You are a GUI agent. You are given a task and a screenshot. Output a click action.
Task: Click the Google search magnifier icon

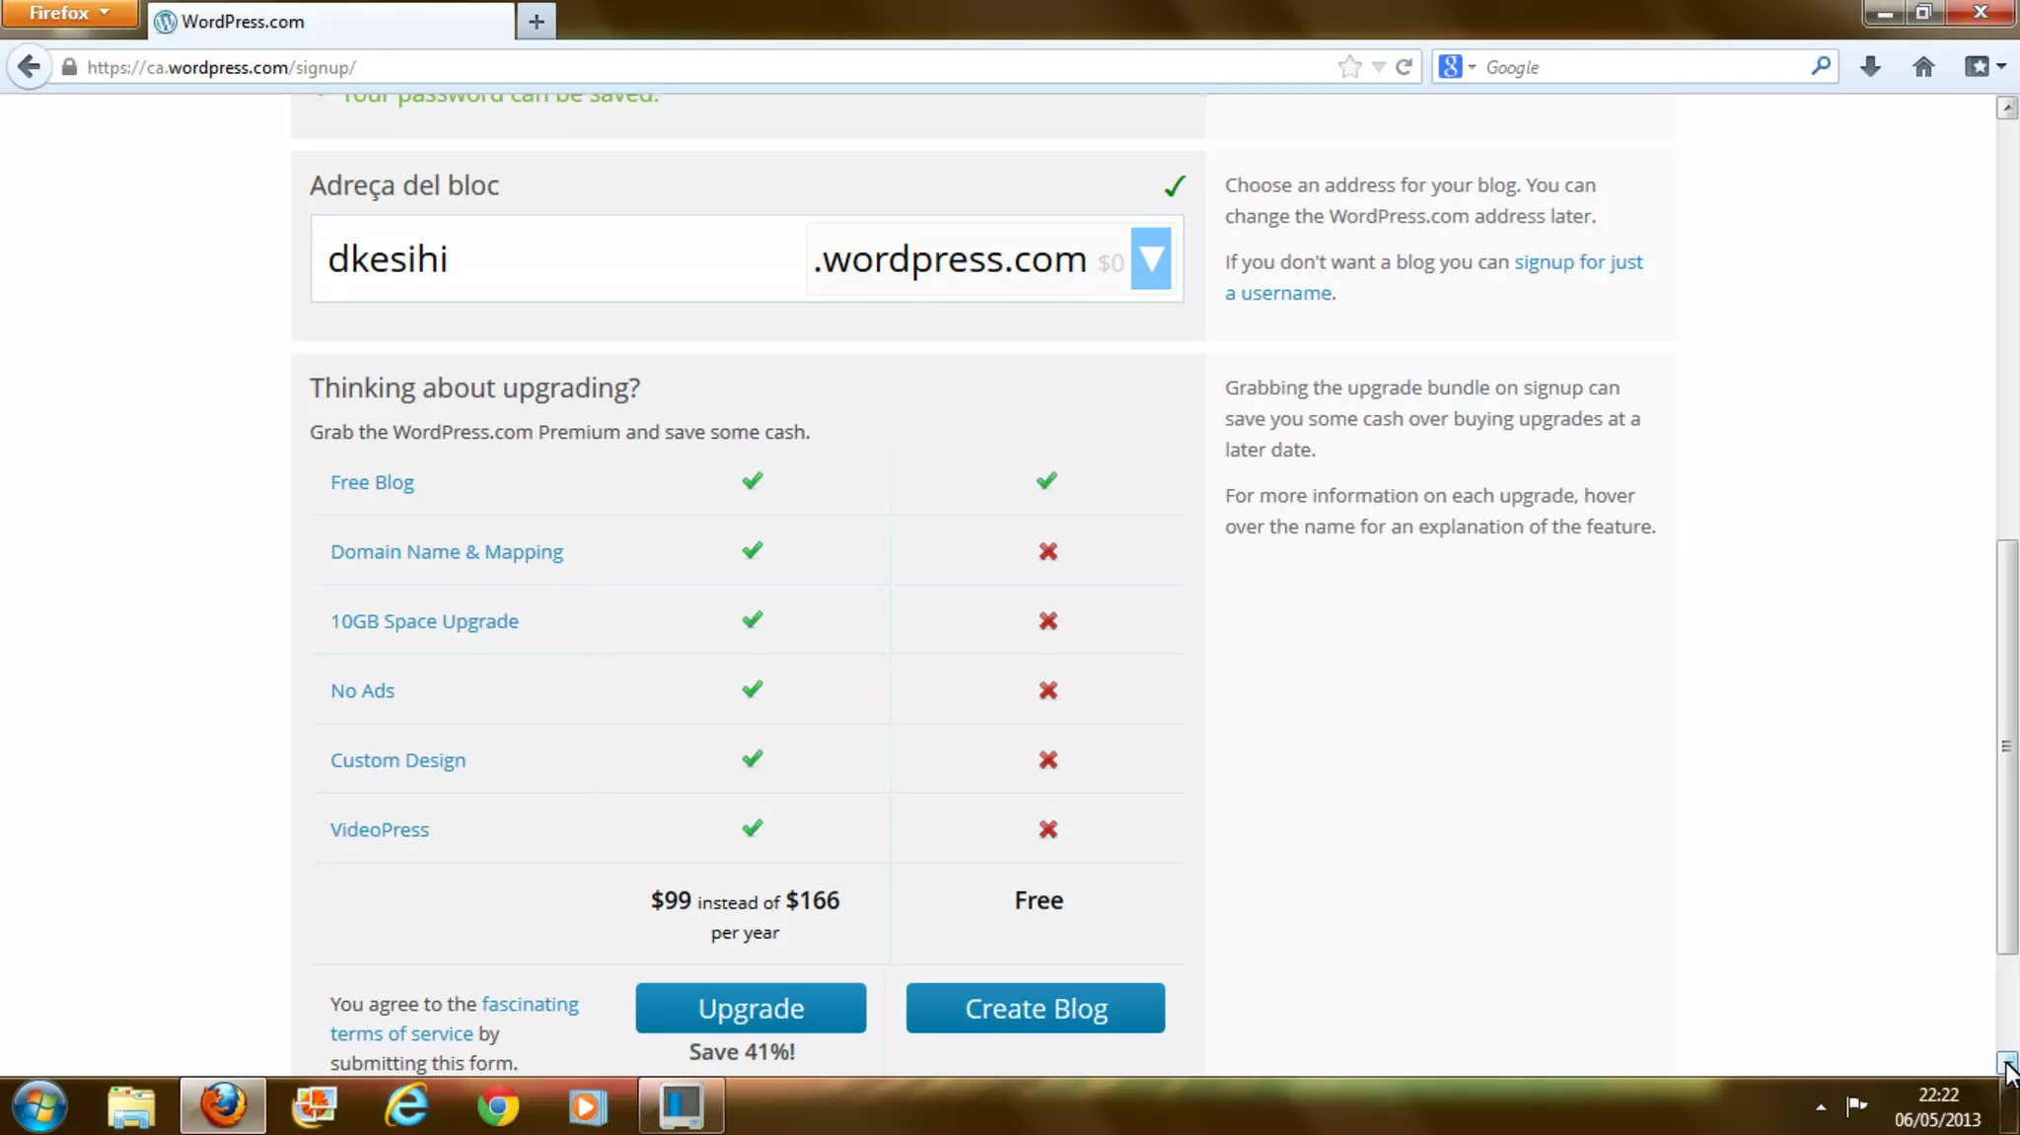tap(1821, 66)
